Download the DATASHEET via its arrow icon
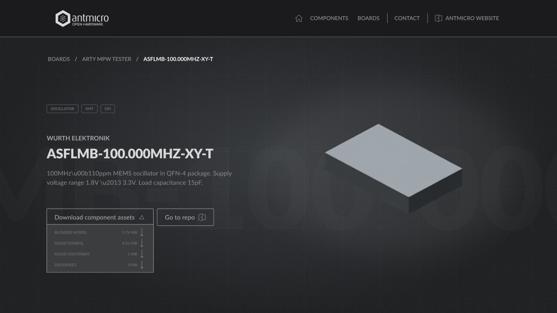557x313 pixels. [x=142, y=265]
